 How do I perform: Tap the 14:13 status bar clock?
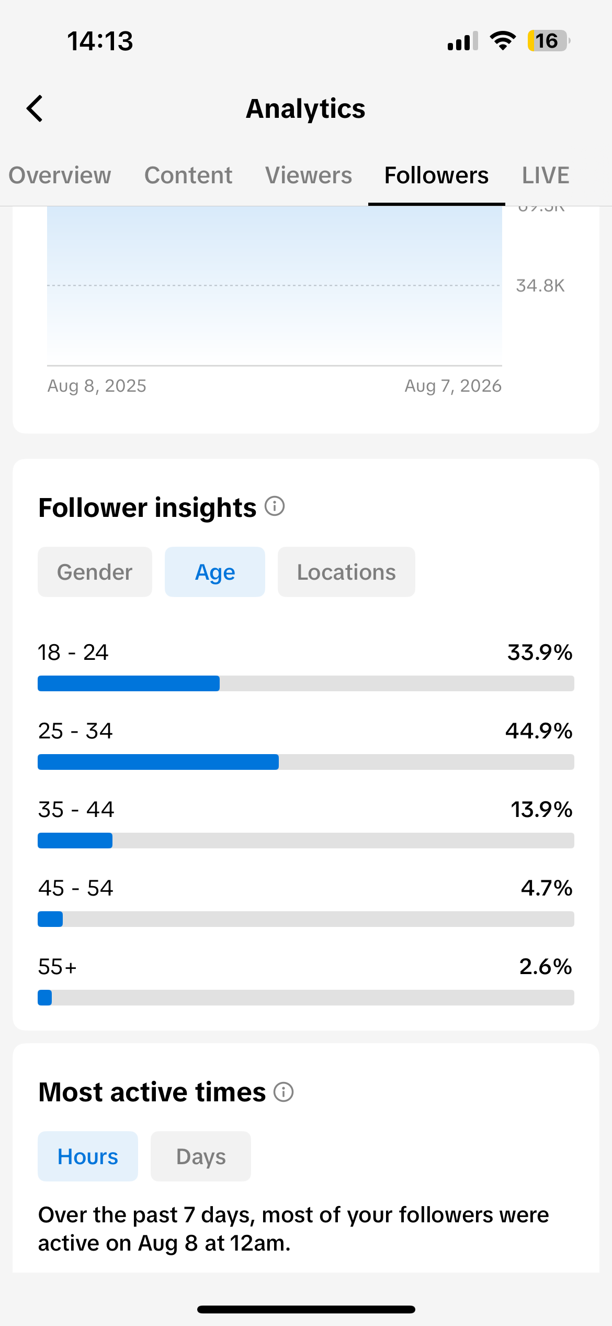[100, 41]
